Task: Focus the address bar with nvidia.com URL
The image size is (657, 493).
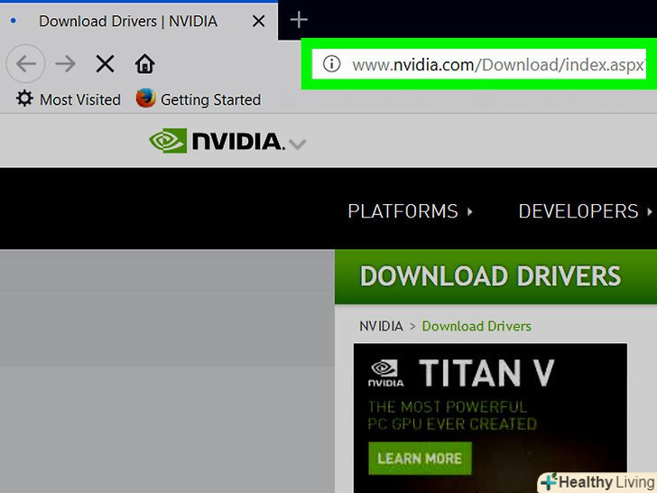Action: point(497,64)
